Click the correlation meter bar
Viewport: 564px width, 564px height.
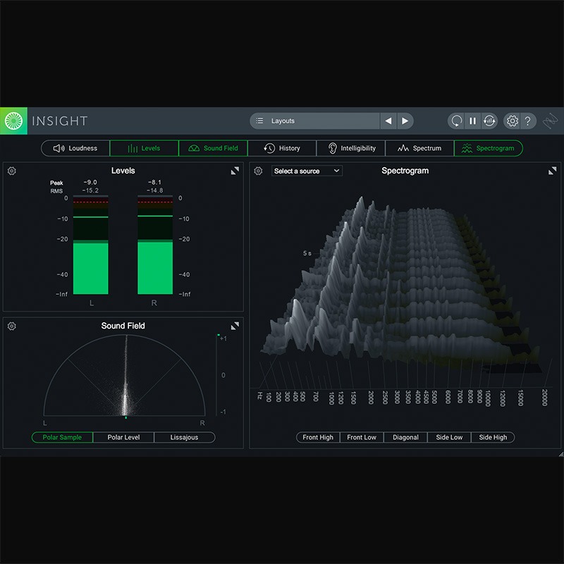[x=218, y=375]
